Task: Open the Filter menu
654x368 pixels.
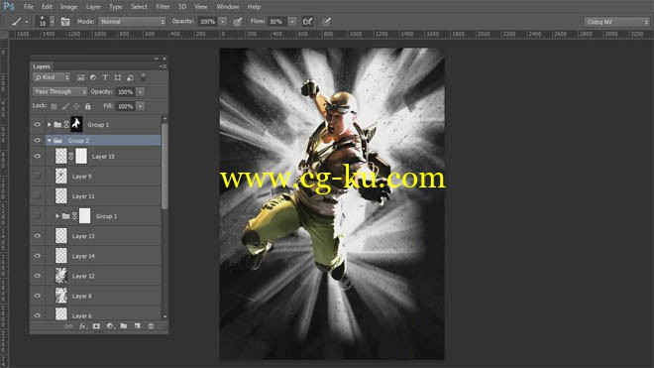Action: (163, 7)
